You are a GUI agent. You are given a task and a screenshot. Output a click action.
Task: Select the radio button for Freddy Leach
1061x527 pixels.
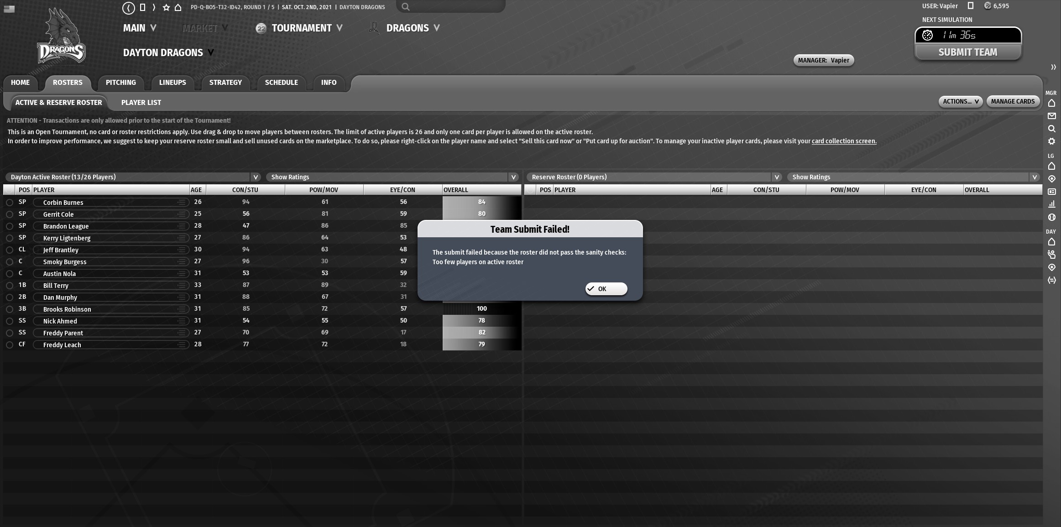coord(10,344)
